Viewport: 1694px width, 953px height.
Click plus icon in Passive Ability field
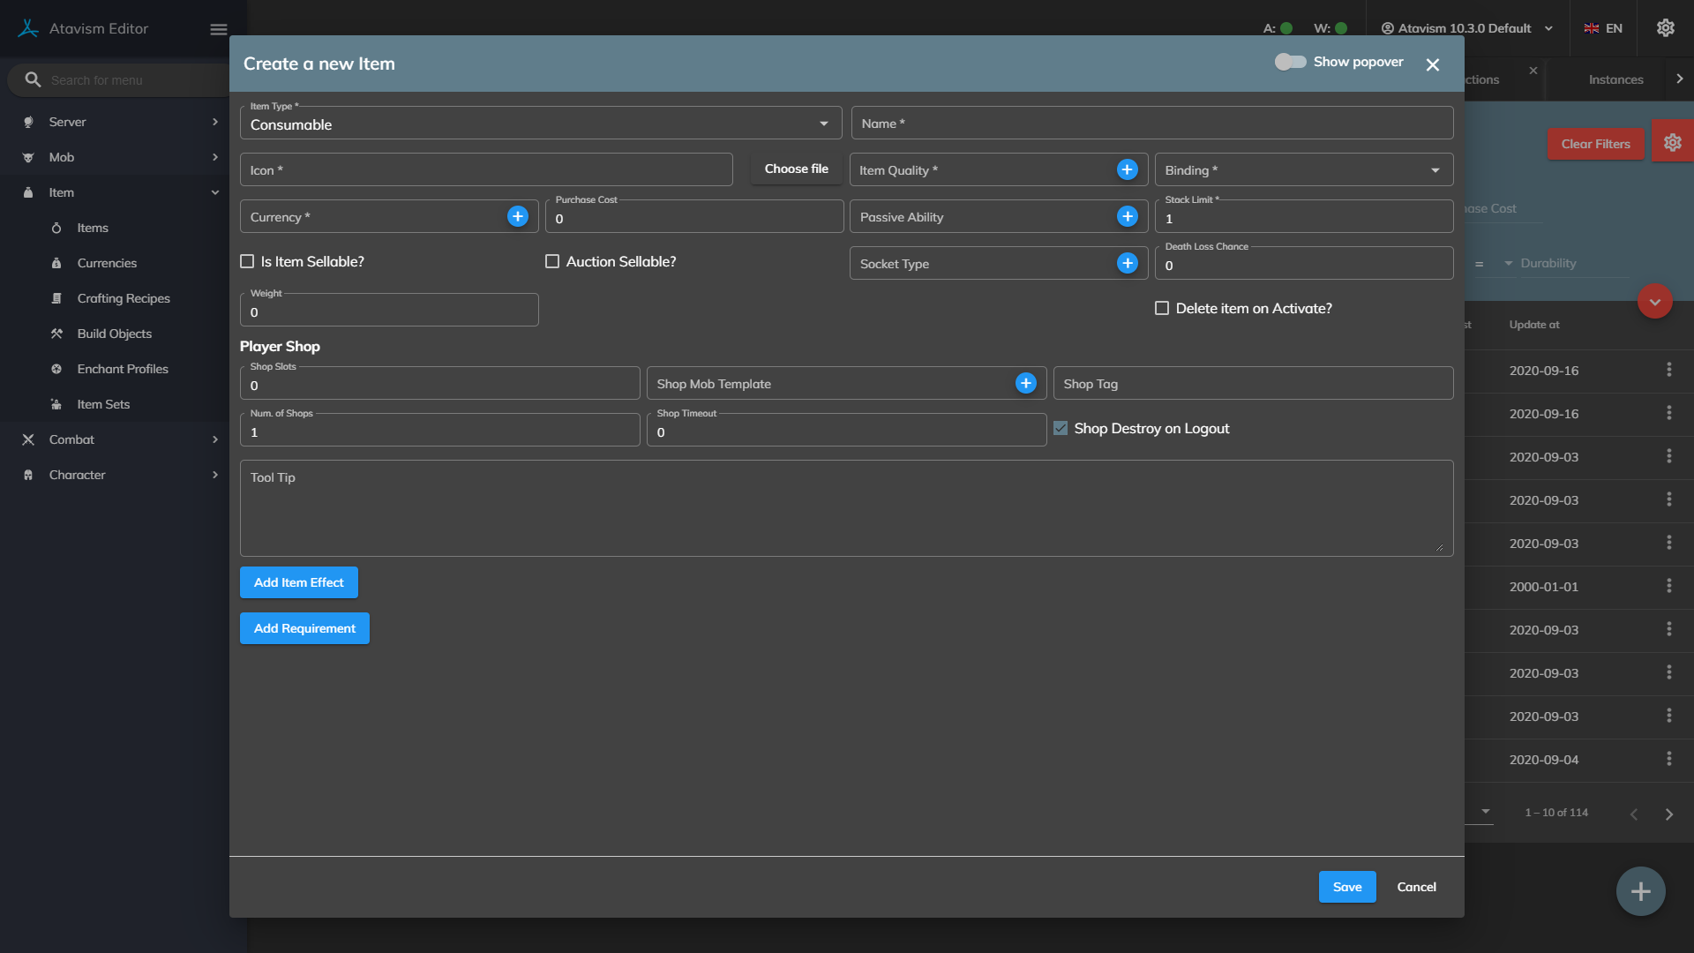click(1127, 217)
